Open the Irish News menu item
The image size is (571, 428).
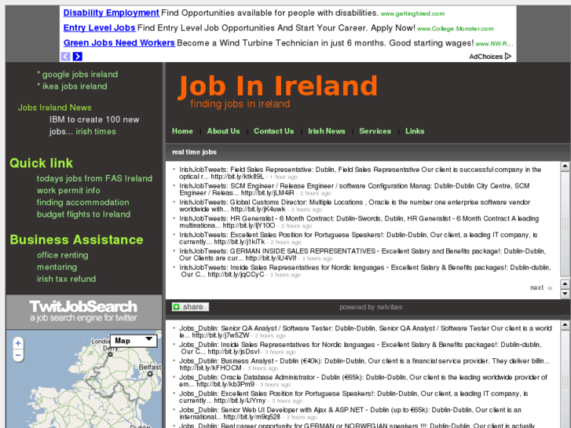click(x=327, y=131)
